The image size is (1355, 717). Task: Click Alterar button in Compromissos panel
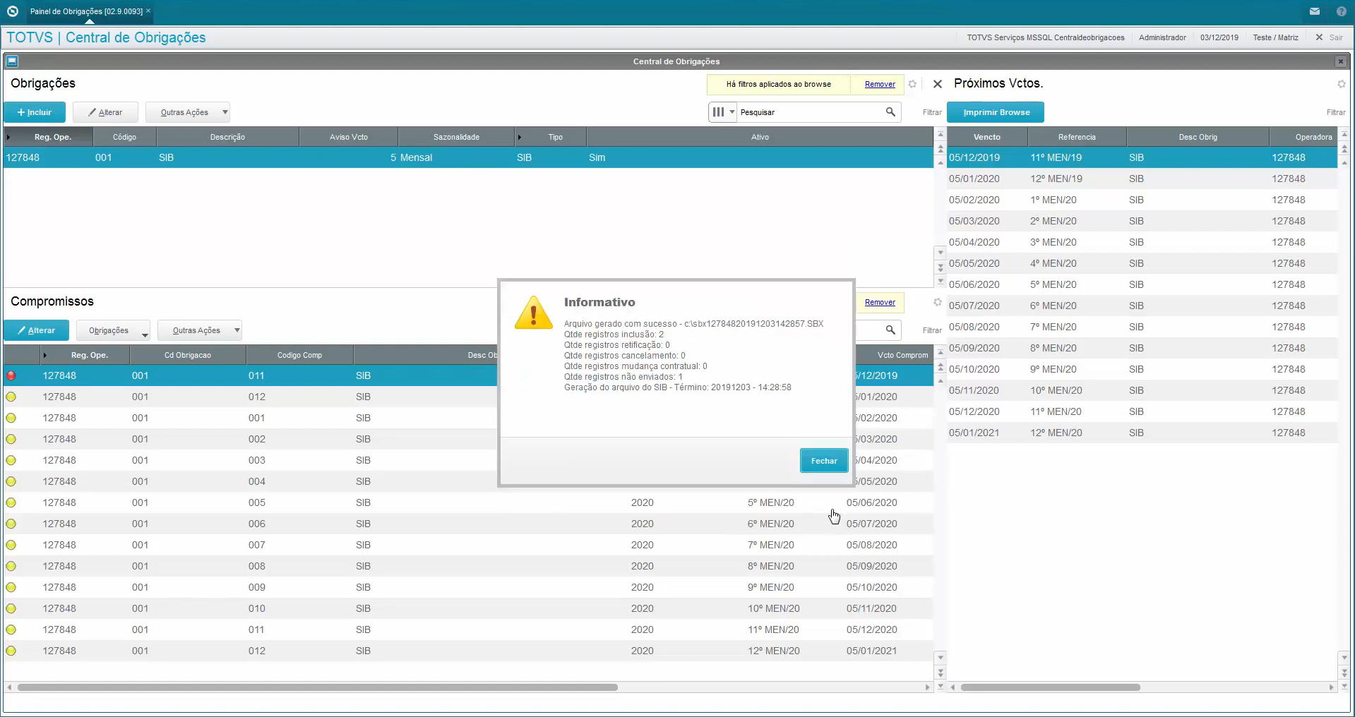pyautogui.click(x=36, y=330)
